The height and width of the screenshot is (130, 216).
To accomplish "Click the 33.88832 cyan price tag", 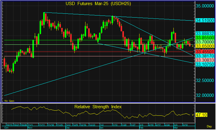I will 205,33.
